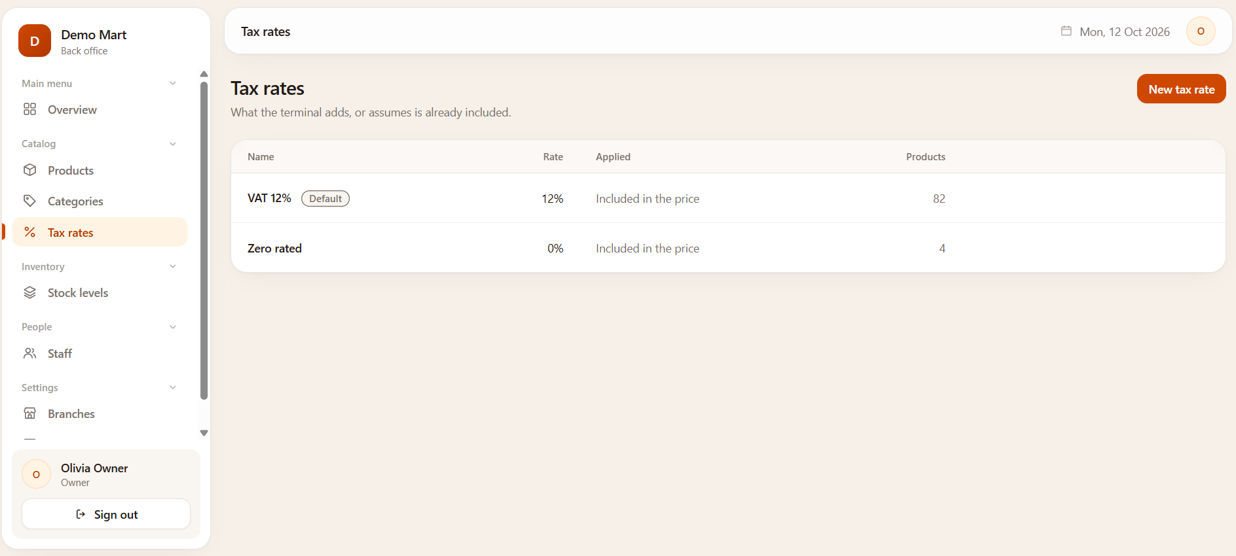The image size is (1236, 556).
Task: Click the Categories tag icon
Action: click(x=29, y=201)
